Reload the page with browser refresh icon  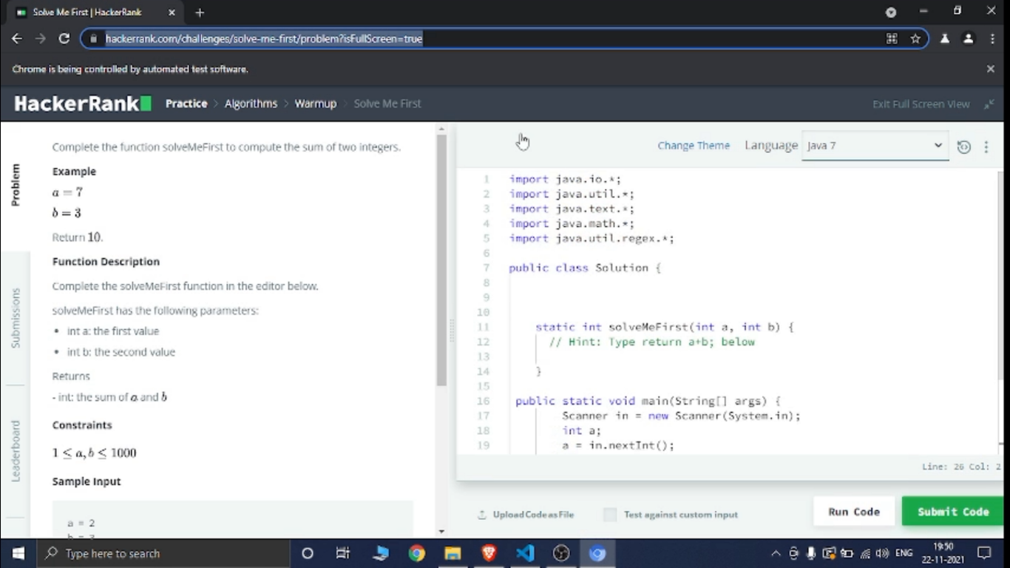tap(64, 38)
